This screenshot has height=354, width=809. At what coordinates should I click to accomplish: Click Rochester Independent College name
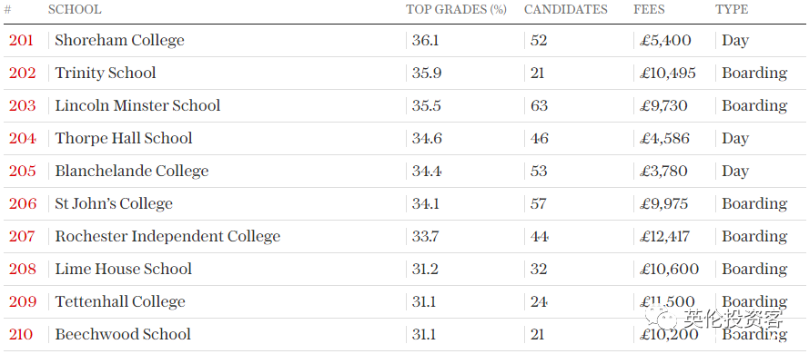(167, 236)
